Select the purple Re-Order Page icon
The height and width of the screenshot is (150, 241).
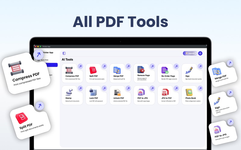[x=165, y=70]
